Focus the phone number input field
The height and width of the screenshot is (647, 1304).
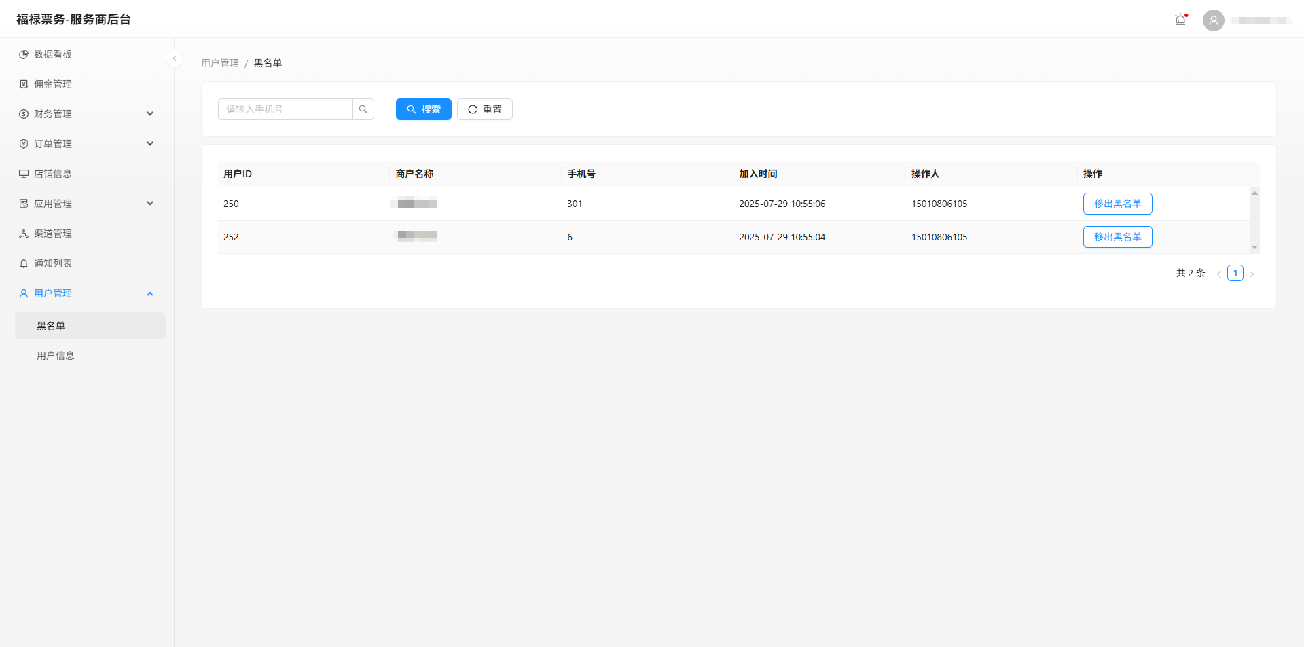[285, 109]
